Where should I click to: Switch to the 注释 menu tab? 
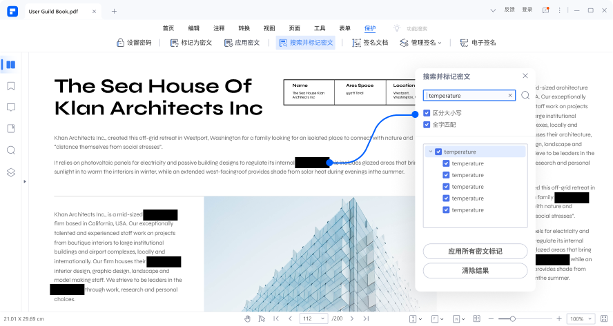click(219, 28)
